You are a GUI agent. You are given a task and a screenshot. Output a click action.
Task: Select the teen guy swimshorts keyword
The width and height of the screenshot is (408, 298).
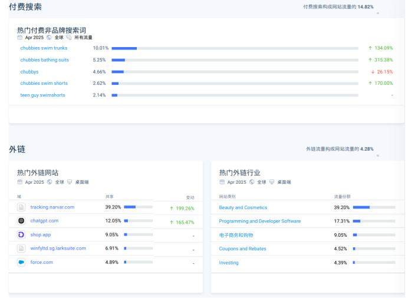coord(42,95)
